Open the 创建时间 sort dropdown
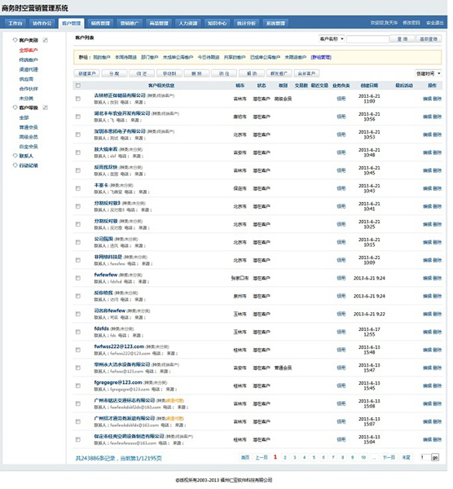Viewport: 453px width, 489px height. (x=428, y=73)
